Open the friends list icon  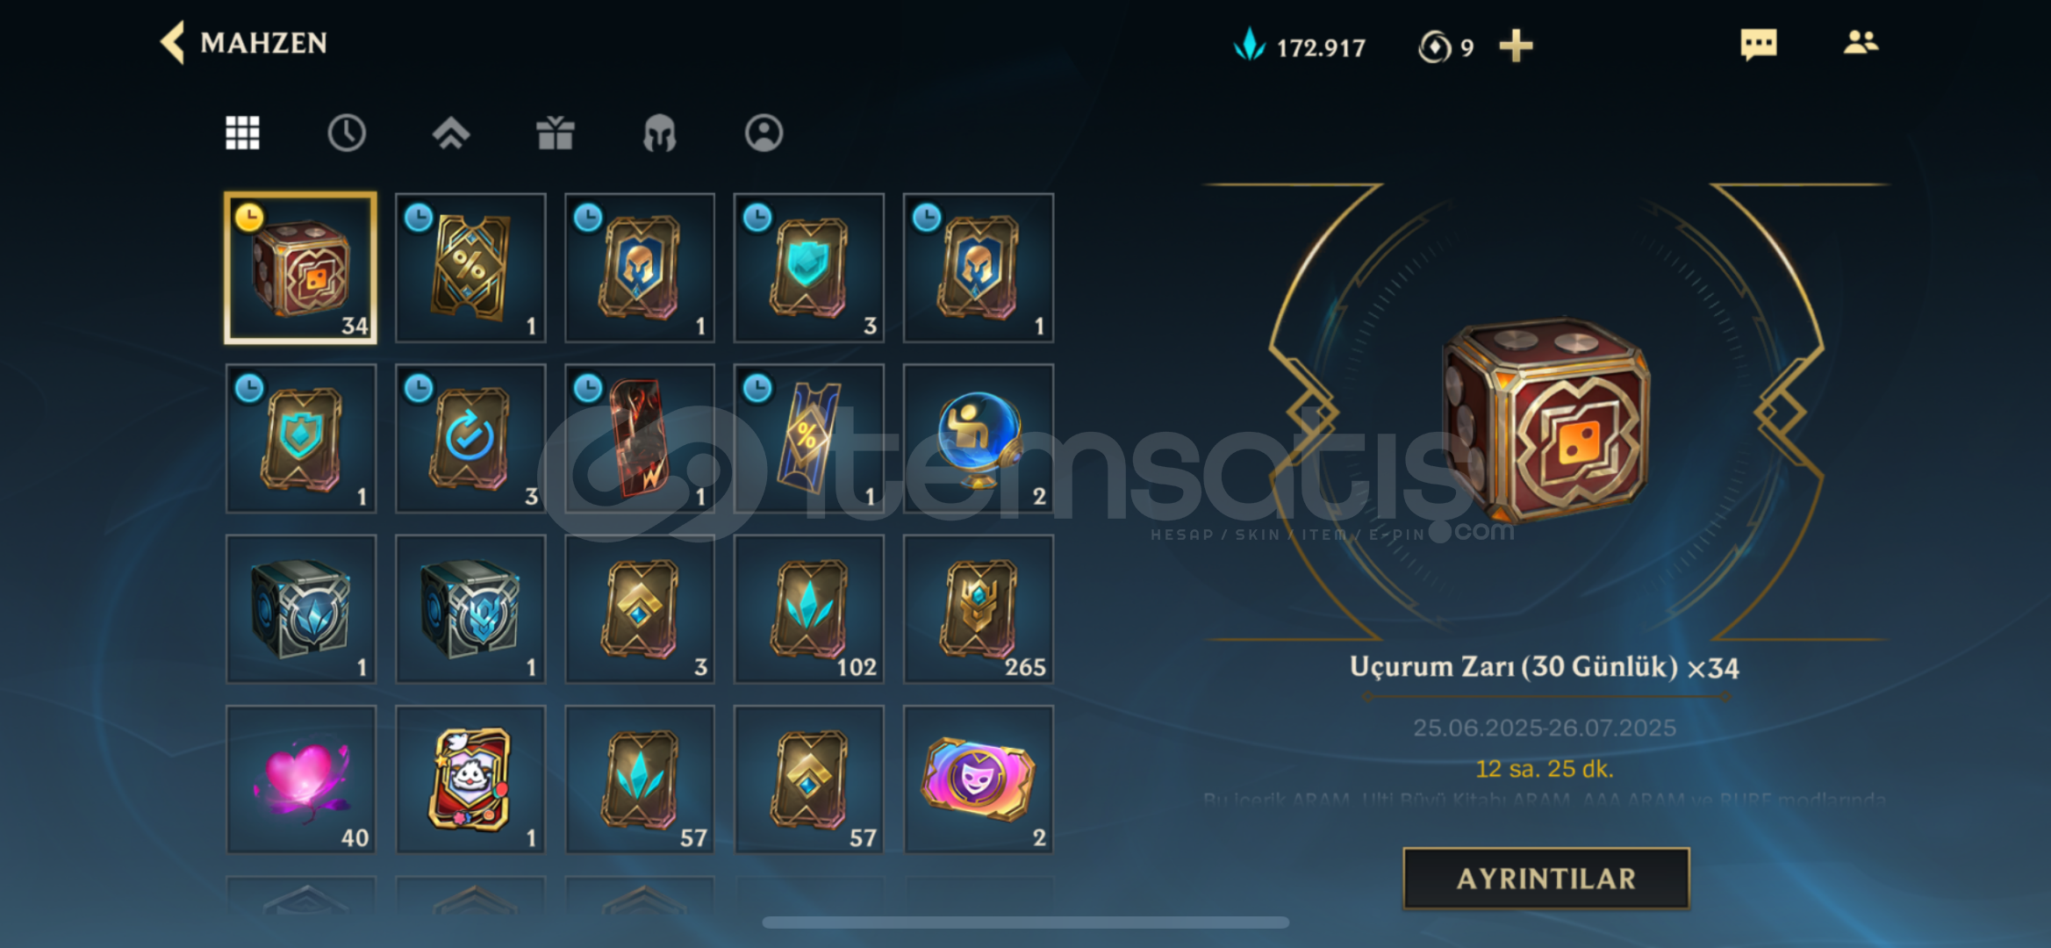(1861, 42)
